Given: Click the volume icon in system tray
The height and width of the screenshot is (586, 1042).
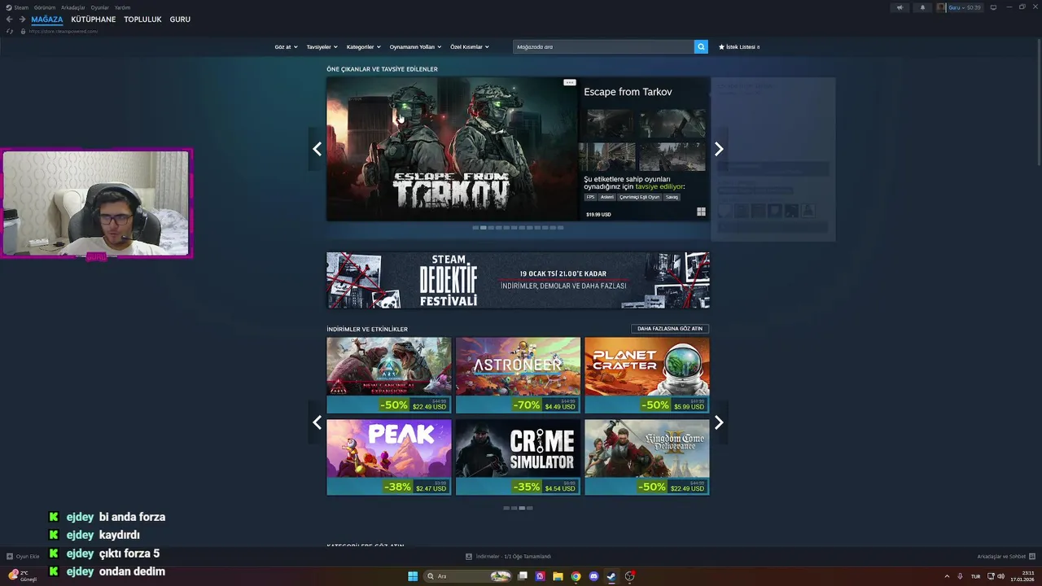Looking at the screenshot, I should pyautogui.click(x=1001, y=576).
